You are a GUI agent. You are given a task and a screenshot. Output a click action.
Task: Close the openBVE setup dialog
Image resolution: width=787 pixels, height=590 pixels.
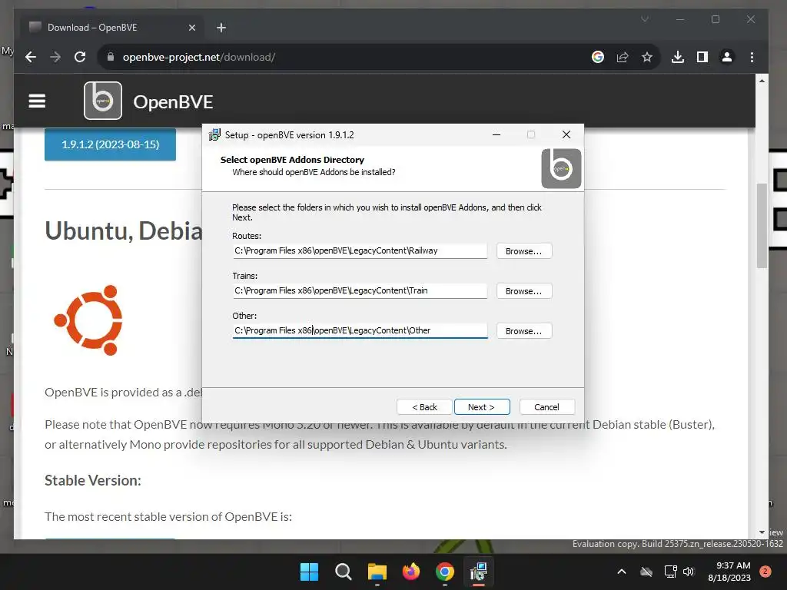[x=566, y=134]
